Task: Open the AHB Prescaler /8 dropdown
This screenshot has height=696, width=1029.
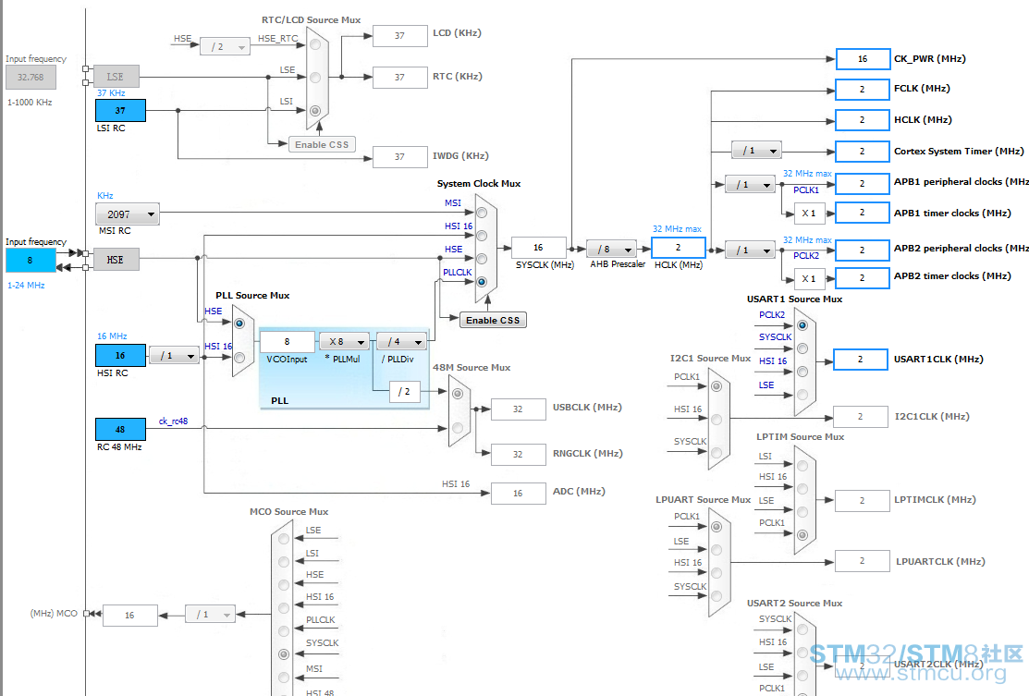Action: tap(611, 249)
